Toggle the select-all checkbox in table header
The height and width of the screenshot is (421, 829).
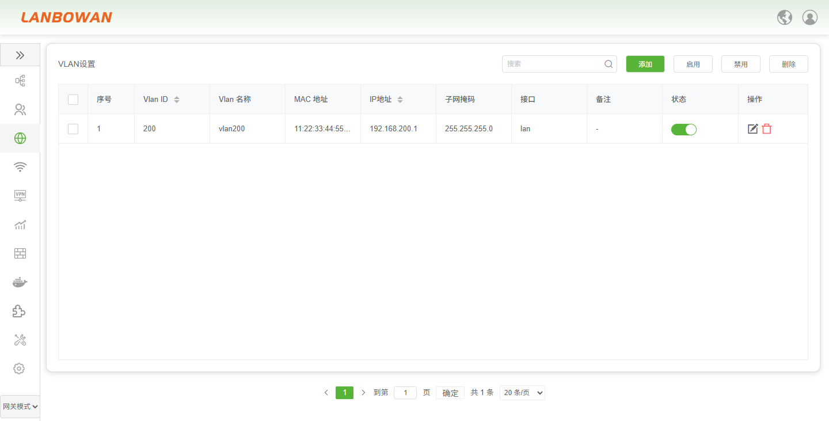[x=73, y=100]
